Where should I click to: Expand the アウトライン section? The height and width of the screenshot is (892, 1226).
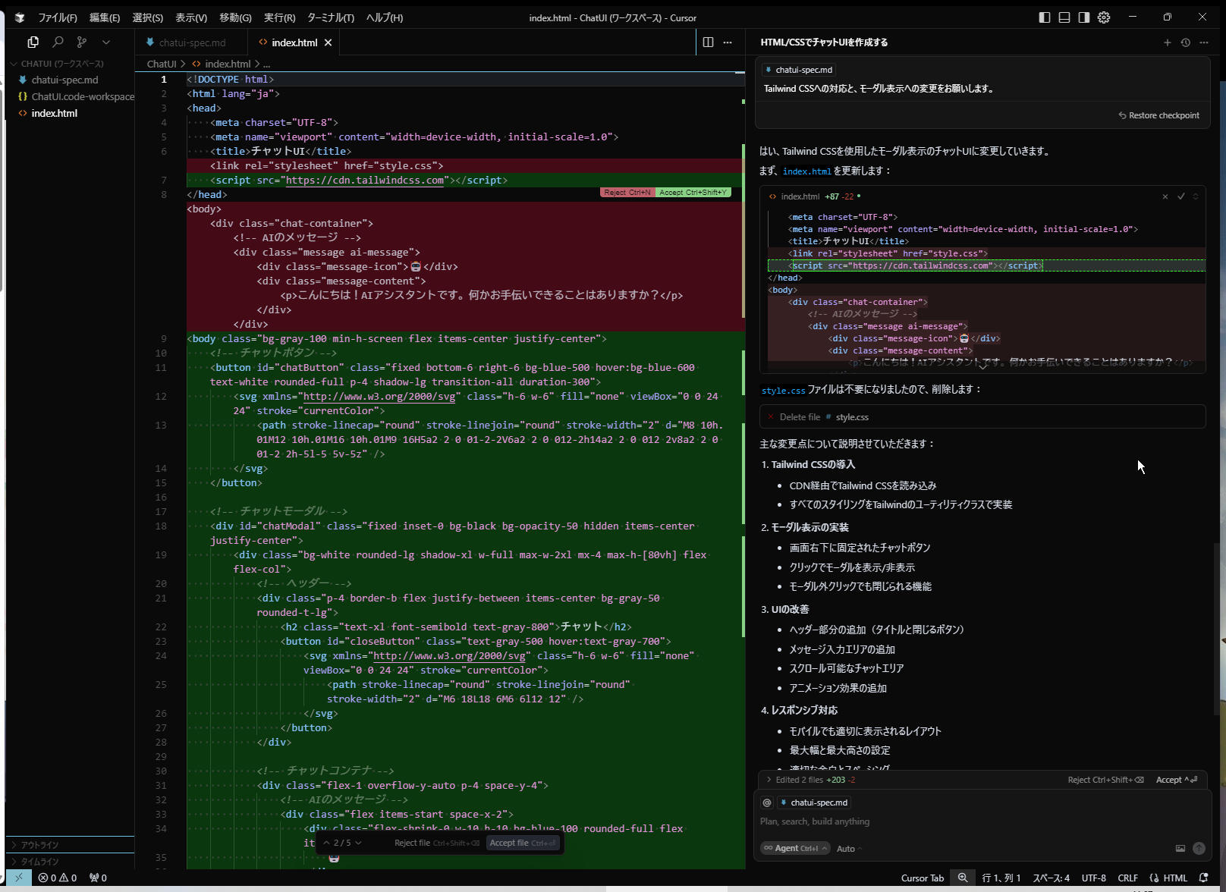[40, 845]
